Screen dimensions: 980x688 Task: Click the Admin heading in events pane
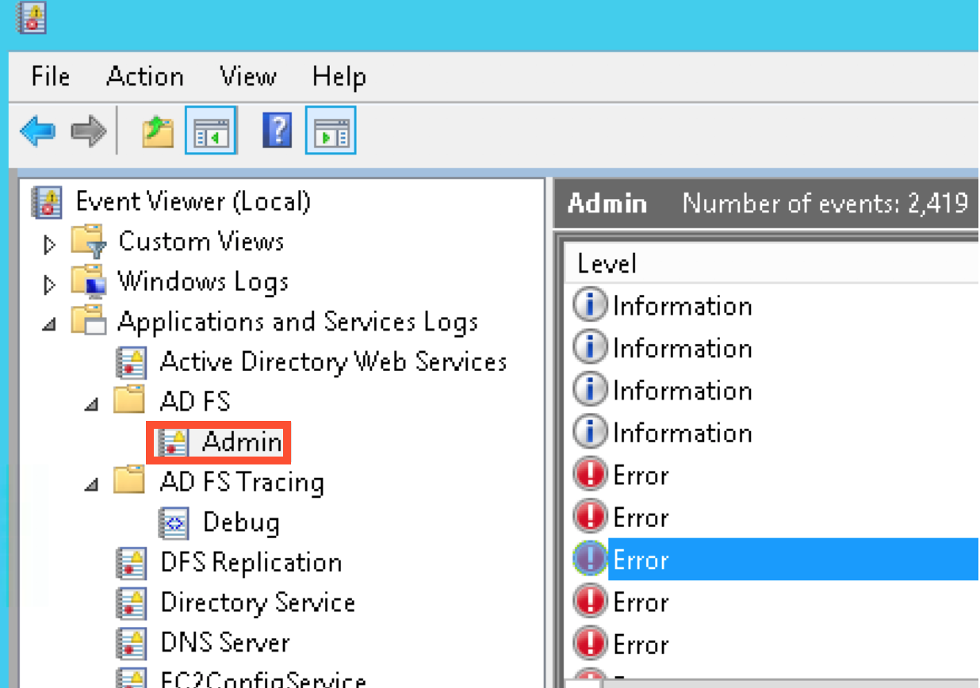[607, 204]
